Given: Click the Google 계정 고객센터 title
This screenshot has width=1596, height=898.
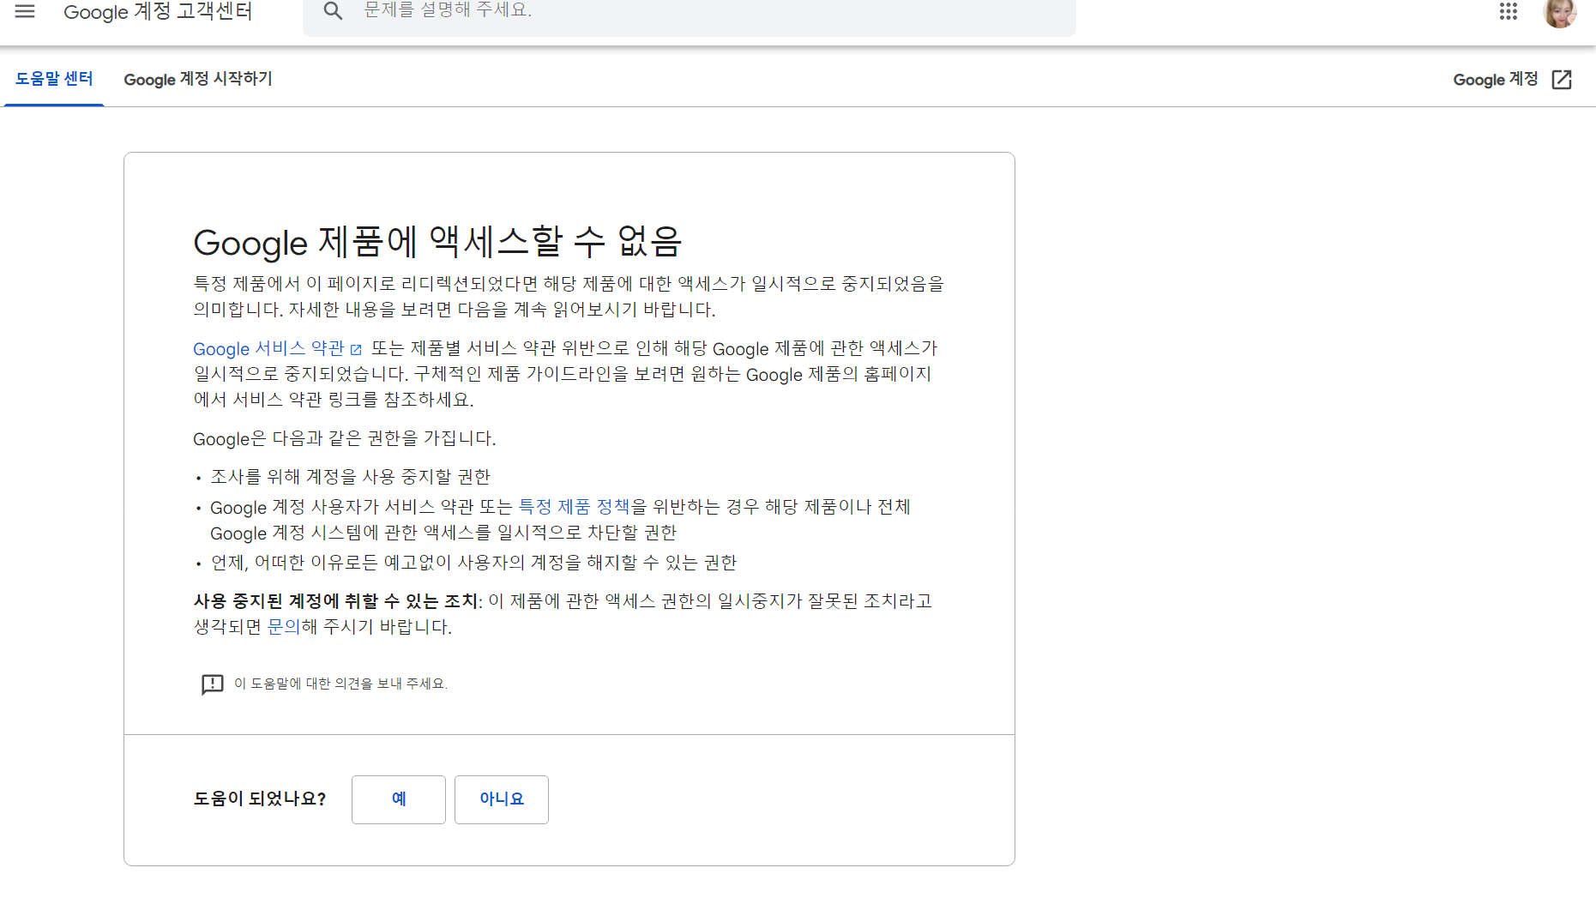Looking at the screenshot, I should (x=158, y=12).
